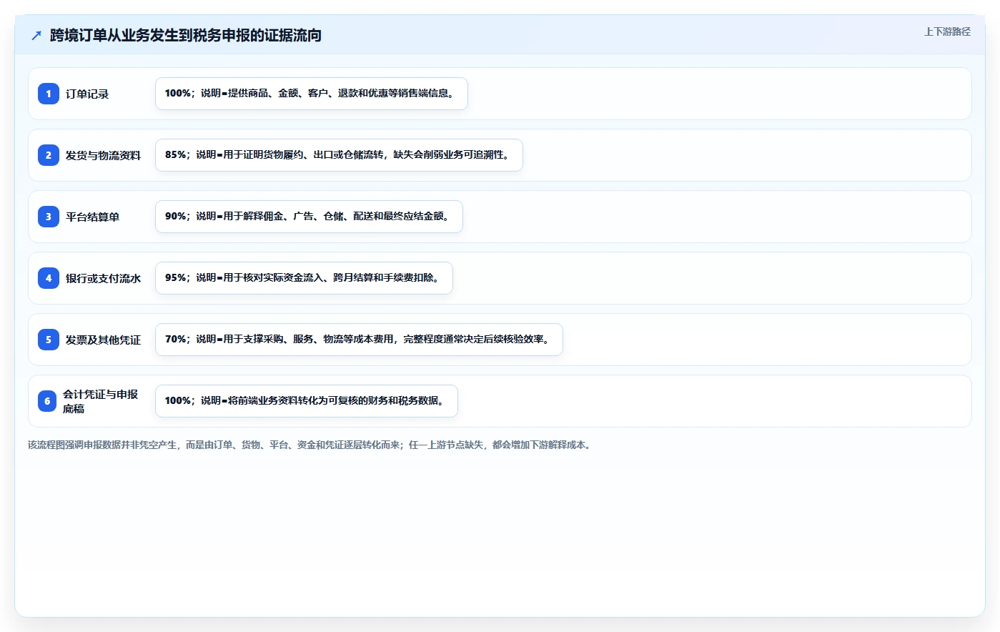This screenshot has width=1000, height=632.
Task: Click the 90% description box about 佣金、广告
Action: click(x=309, y=217)
